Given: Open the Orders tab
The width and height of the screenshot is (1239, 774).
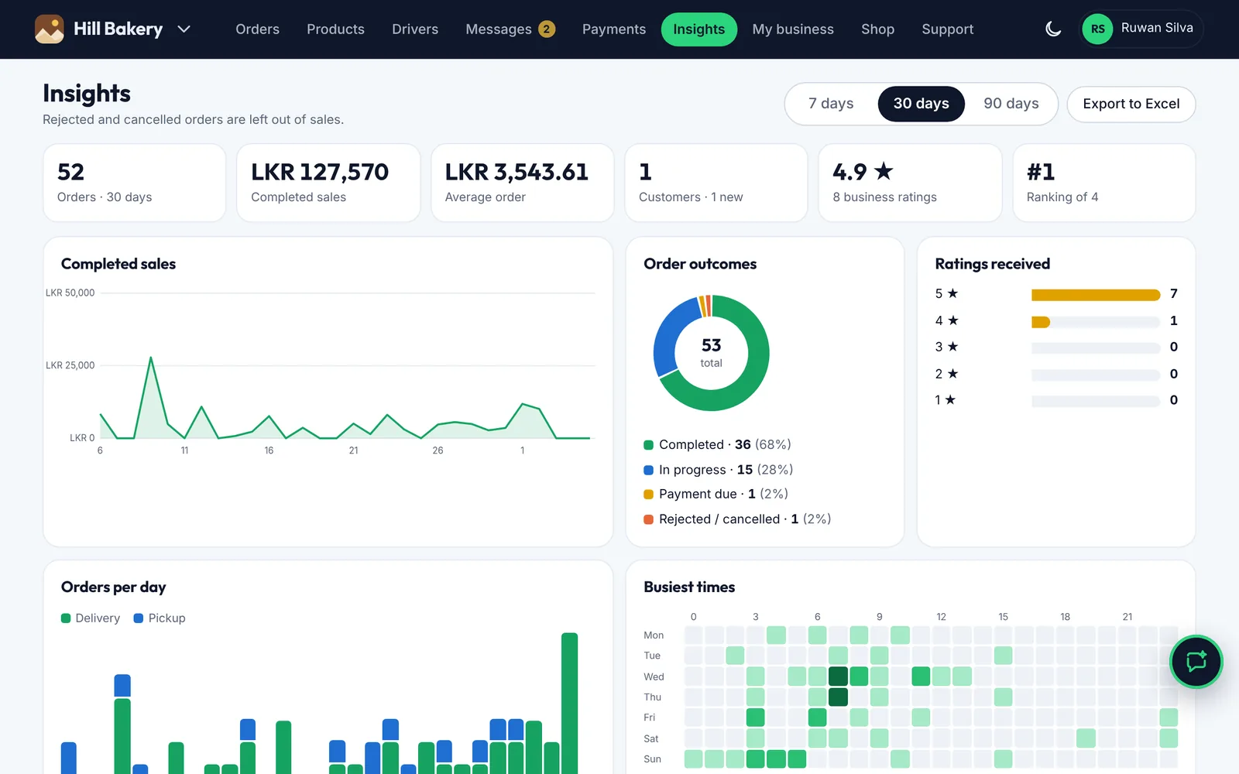Looking at the screenshot, I should 257,29.
